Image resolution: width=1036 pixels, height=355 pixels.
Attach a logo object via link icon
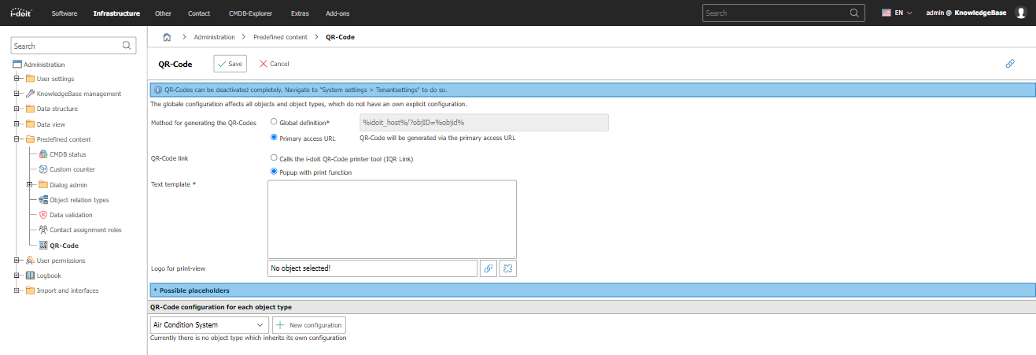tap(488, 268)
